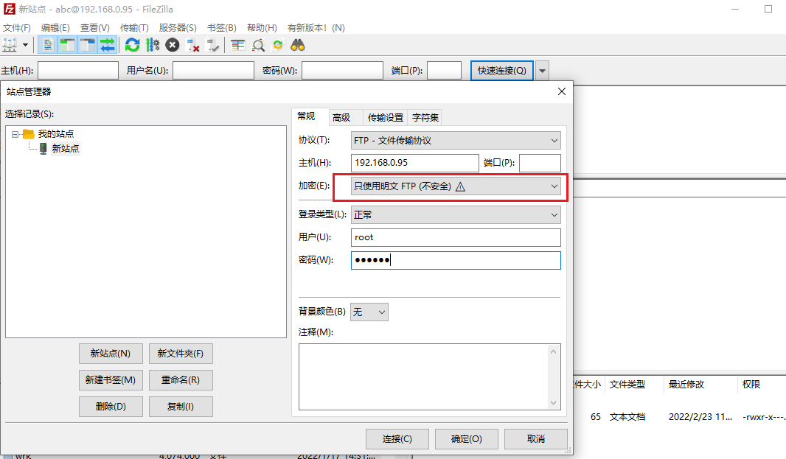Toggle directory comparison magnifier icon
This screenshot has height=459, width=786.
click(x=257, y=45)
